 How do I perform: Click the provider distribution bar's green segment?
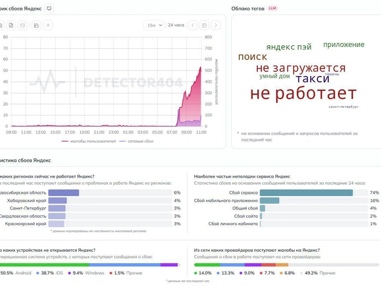(x=207, y=265)
